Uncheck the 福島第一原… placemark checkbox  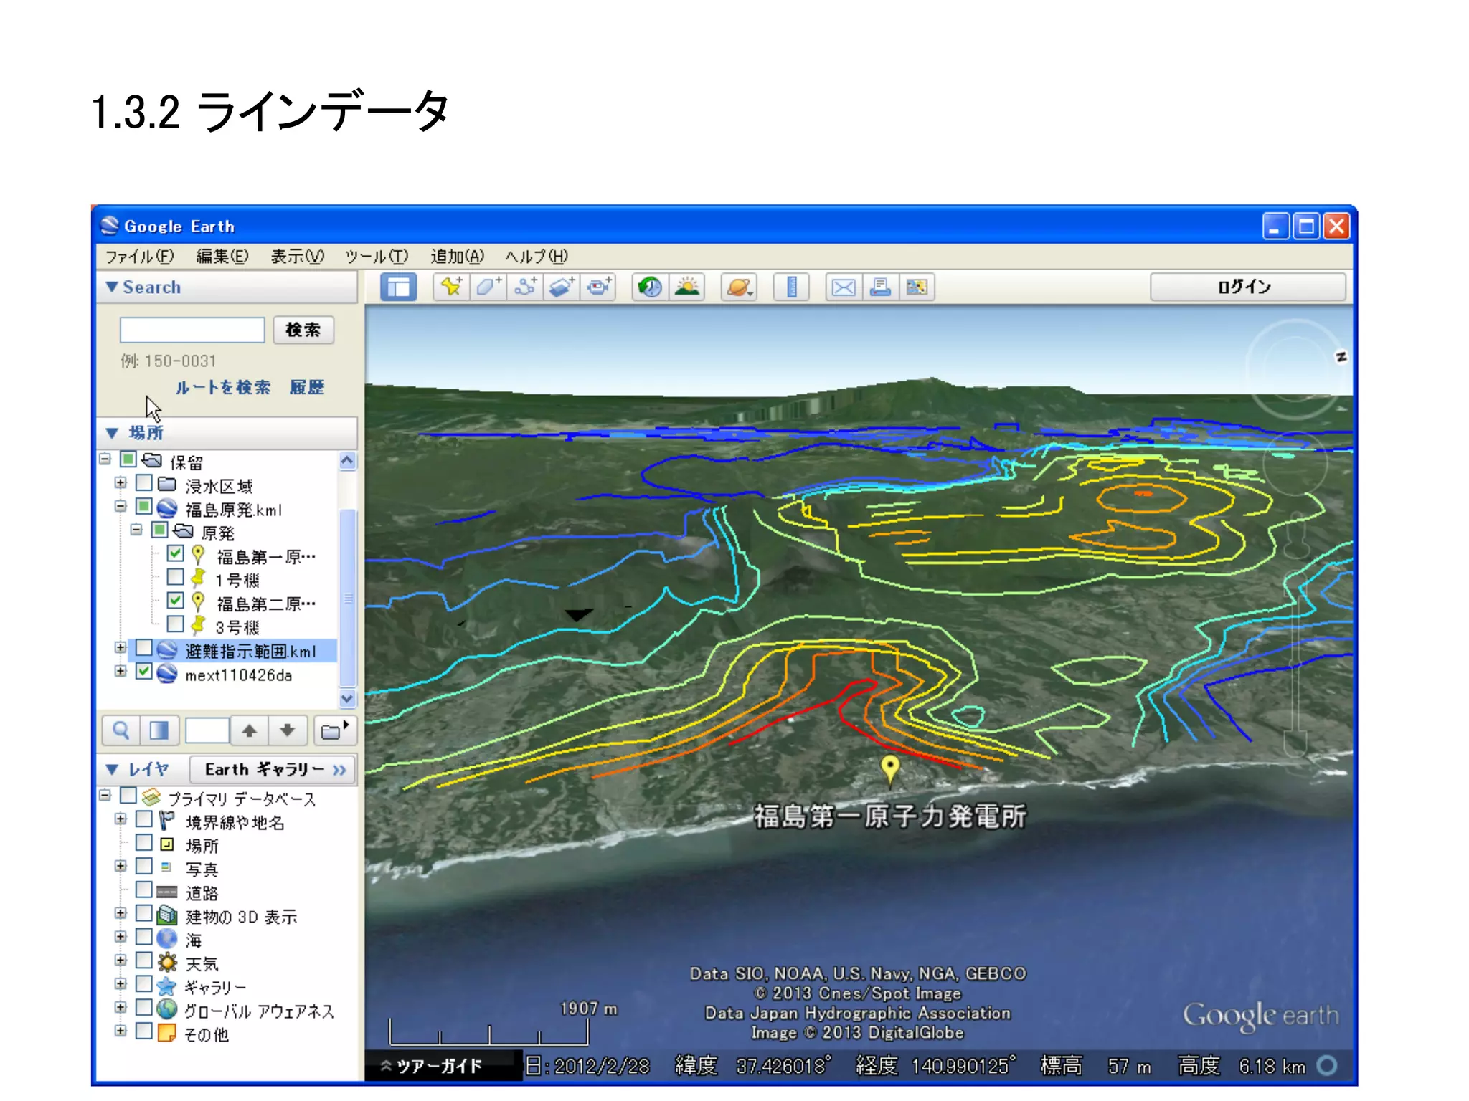175,553
